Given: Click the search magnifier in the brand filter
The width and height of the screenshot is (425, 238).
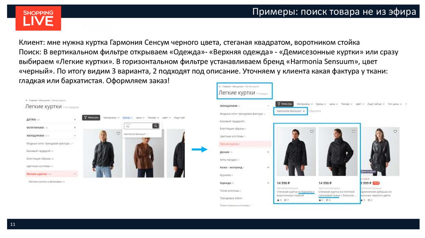Looking at the screenshot, I should (x=156, y=126).
